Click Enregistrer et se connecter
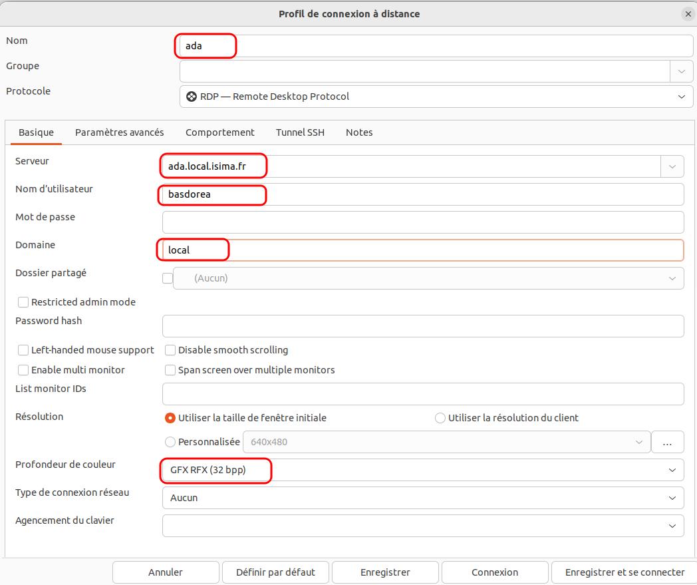The image size is (697, 585). pos(624,572)
